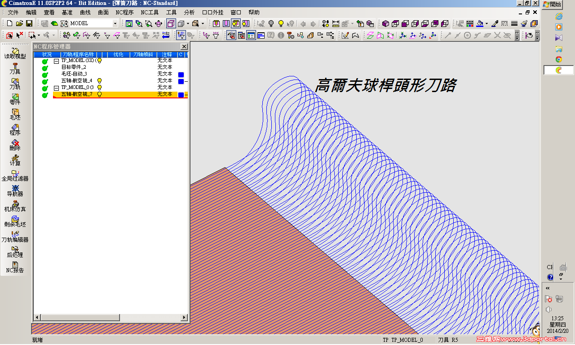The height and width of the screenshot is (345, 575).
Task: Select the 零件 (part) sidebar icon
Action: (x=15, y=99)
